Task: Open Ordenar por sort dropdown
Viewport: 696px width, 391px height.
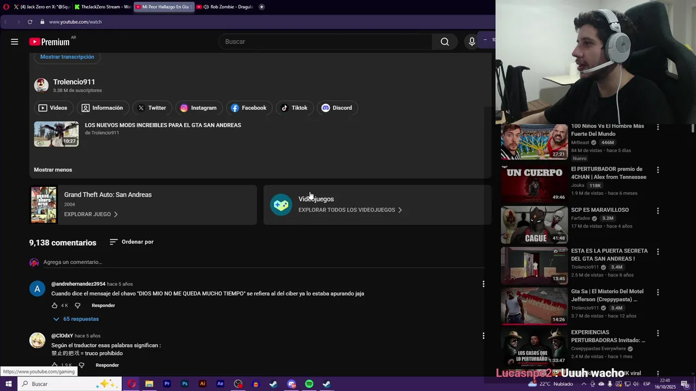Action: [x=132, y=242]
